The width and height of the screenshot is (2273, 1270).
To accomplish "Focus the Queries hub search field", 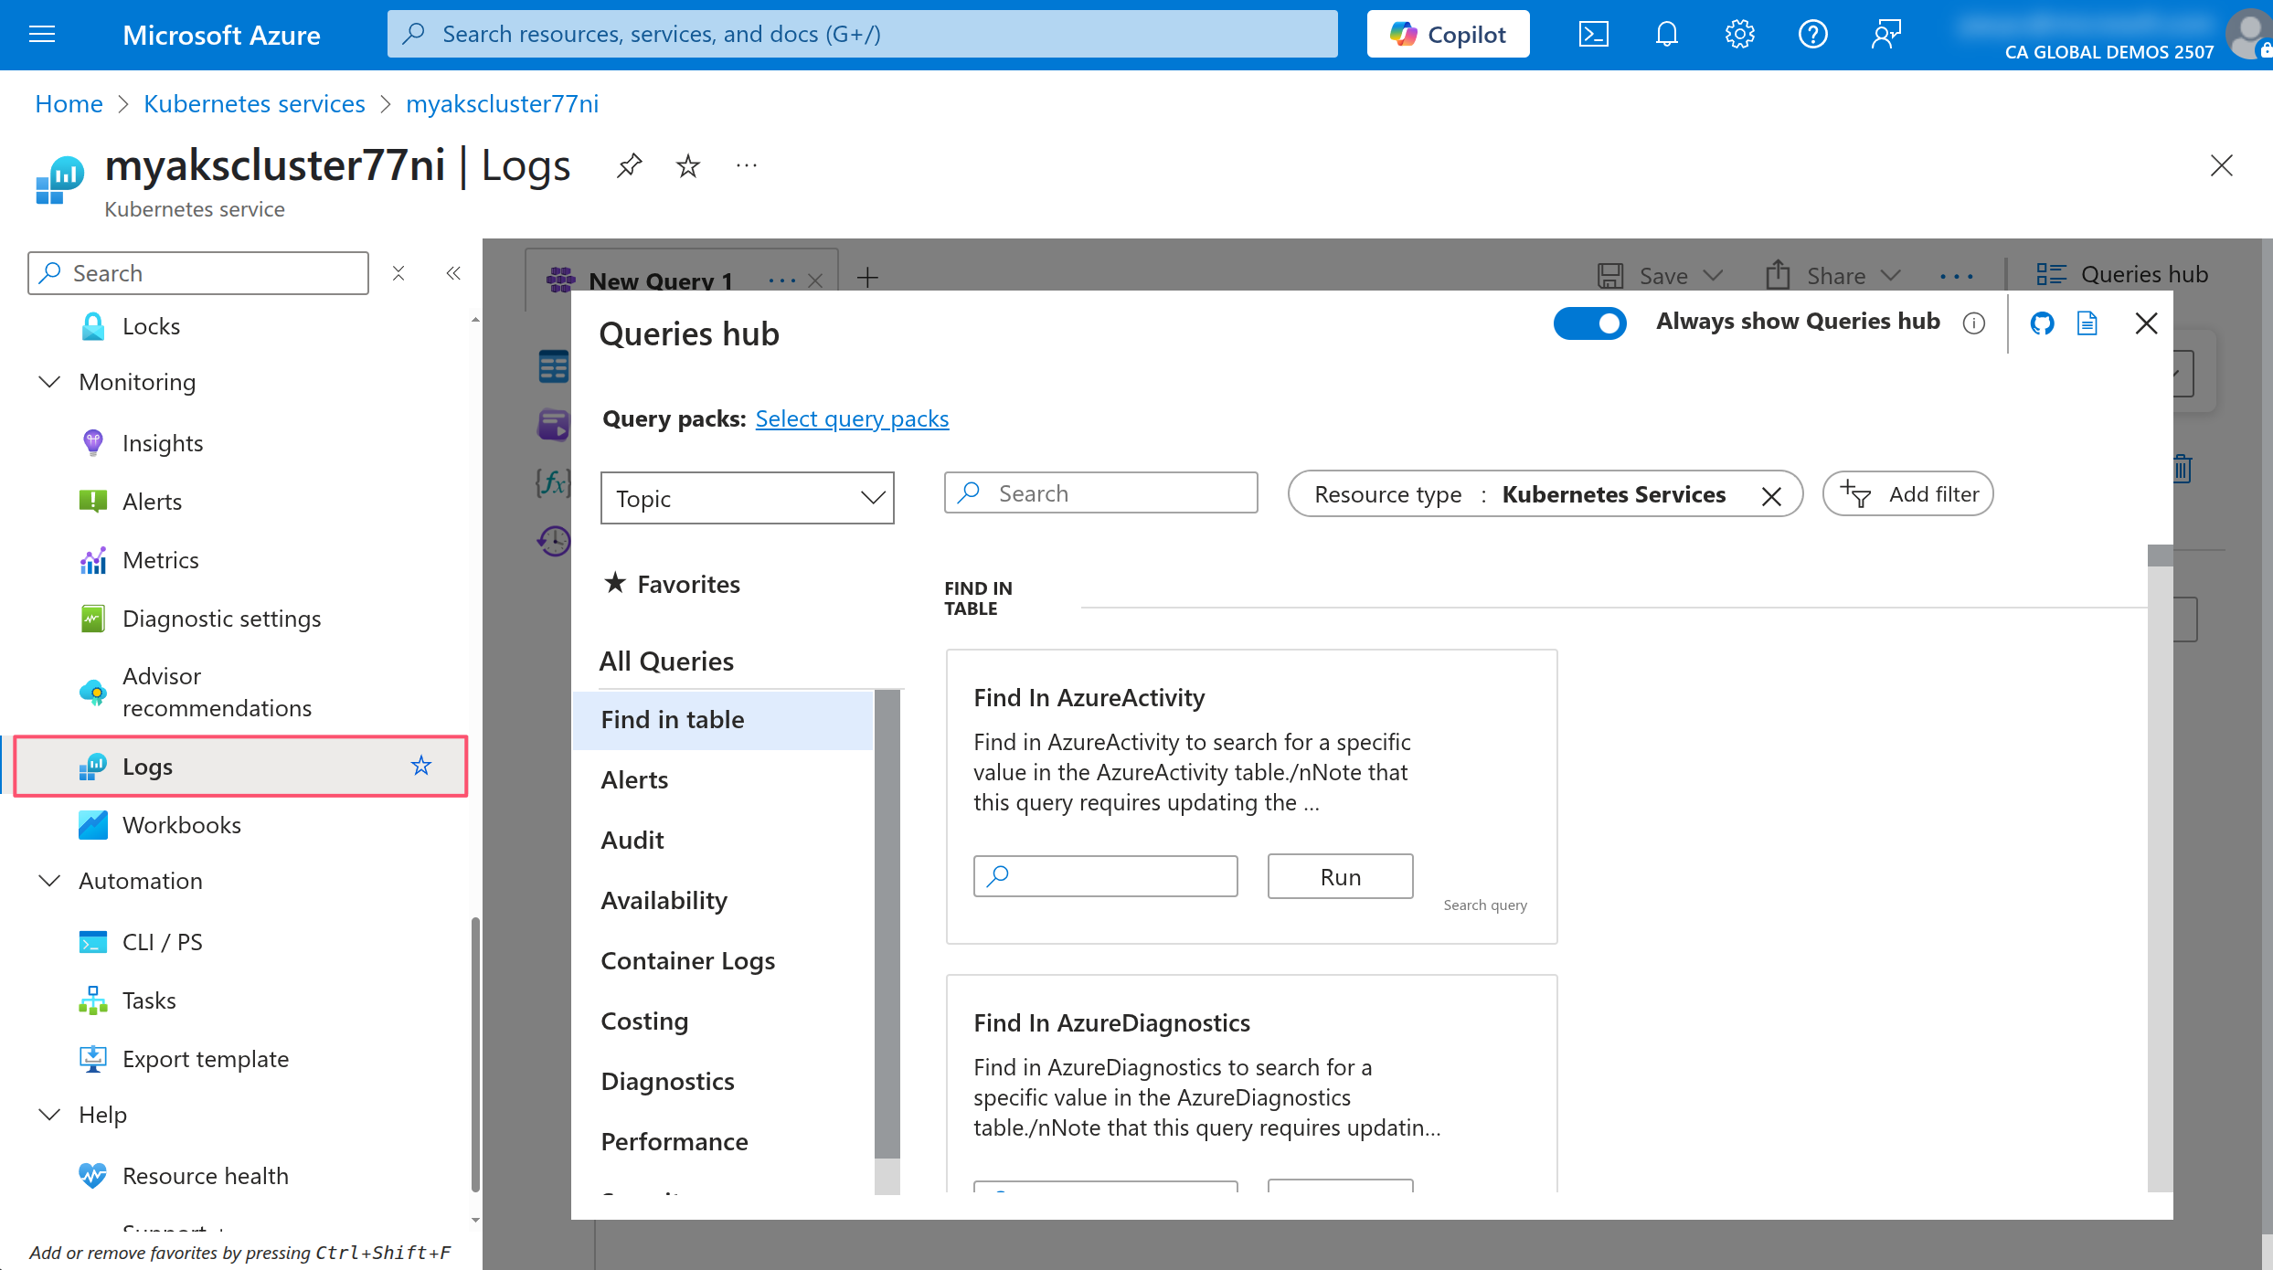I will [x=1100, y=493].
